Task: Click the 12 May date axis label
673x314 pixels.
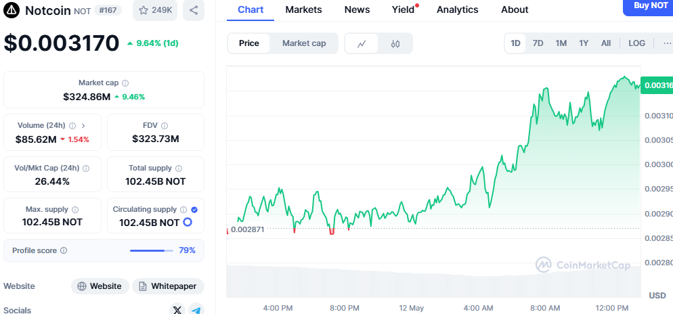Action: pyautogui.click(x=411, y=308)
